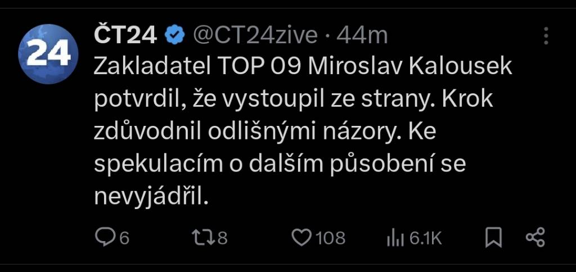Click the retweet count of 8

[x=222, y=238]
